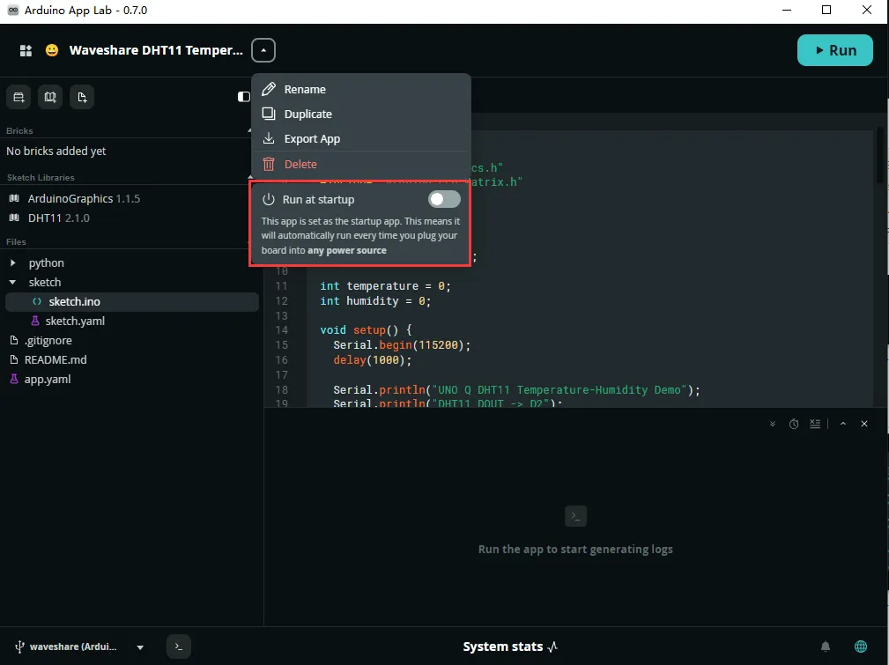Open the DHT11 2.1.0 library entry

[59, 218]
